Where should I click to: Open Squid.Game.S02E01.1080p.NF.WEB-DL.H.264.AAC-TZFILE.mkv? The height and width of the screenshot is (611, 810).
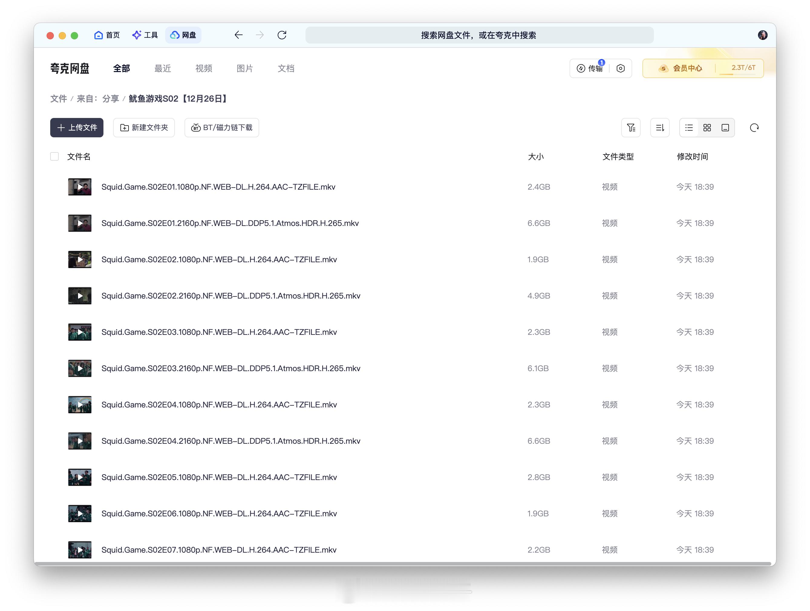[x=218, y=187]
